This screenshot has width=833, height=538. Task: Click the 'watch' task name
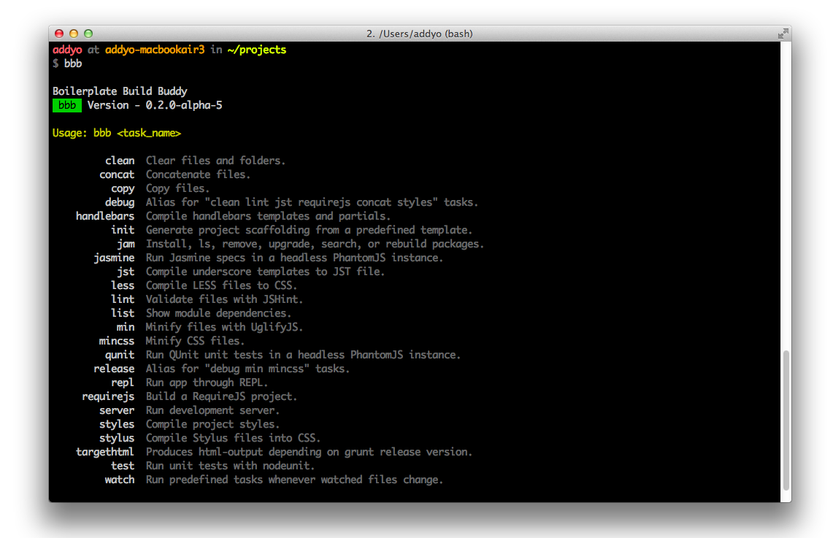click(120, 480)
